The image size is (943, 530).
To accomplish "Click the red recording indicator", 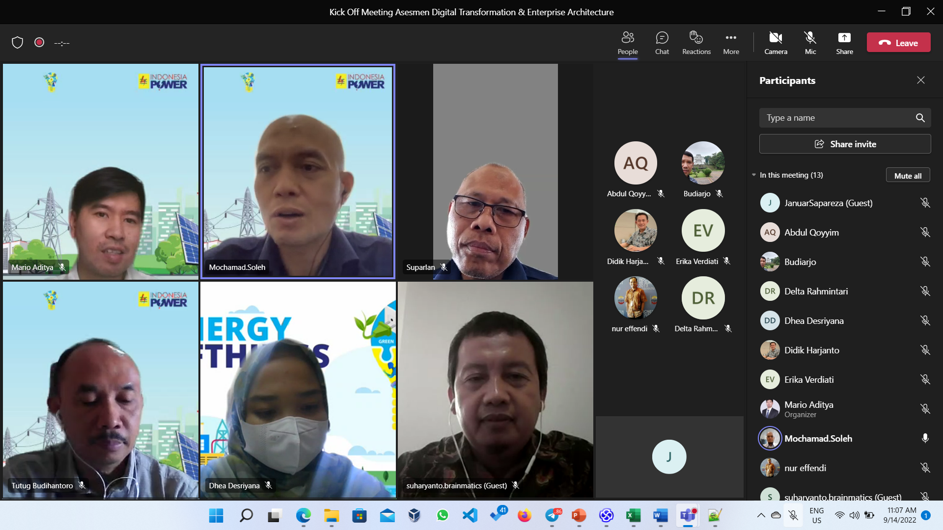I will coord(39,43).
